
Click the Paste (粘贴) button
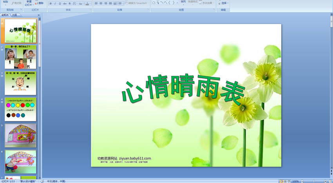[x=5, y=3]
